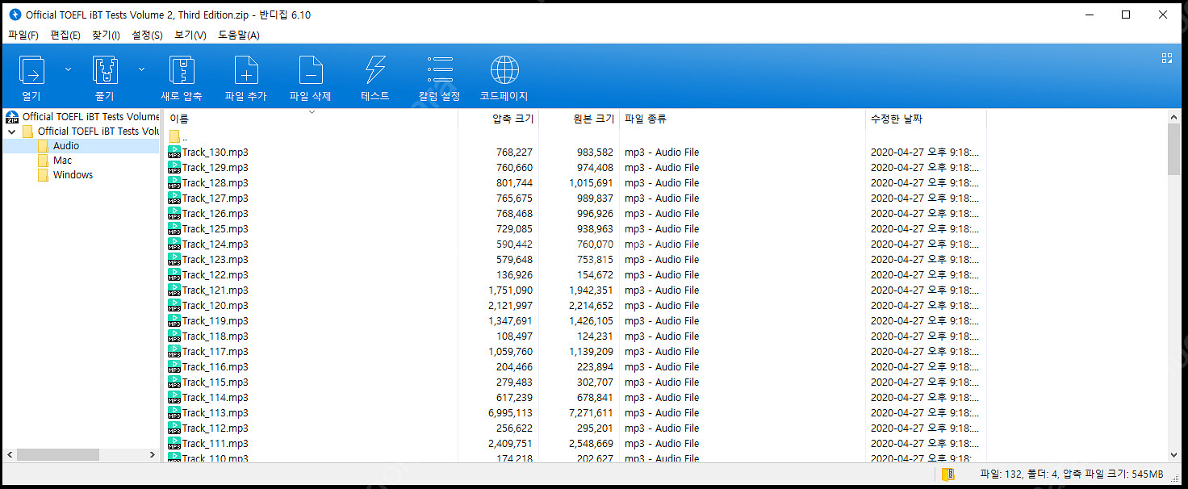
Task: Open 칼럼 설정 (column settings)
Action: (440, 70)
